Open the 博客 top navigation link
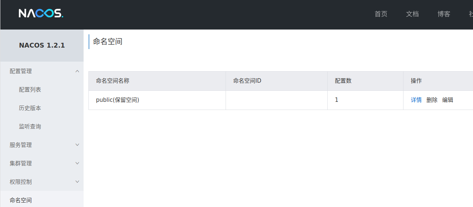The image size is (473, 207). click(x=444, y=14)
